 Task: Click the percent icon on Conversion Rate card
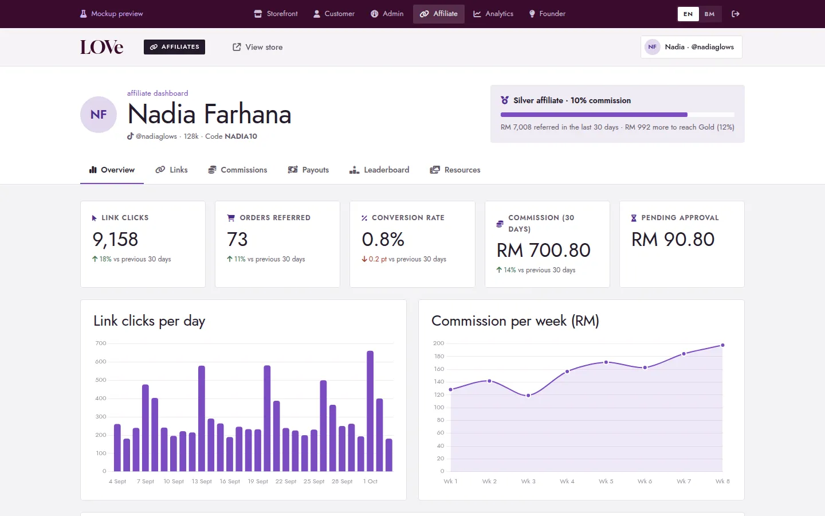coord(364,218)
